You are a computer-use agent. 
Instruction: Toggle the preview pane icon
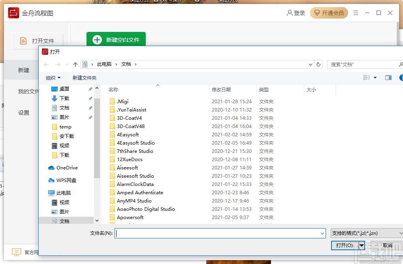388,78
